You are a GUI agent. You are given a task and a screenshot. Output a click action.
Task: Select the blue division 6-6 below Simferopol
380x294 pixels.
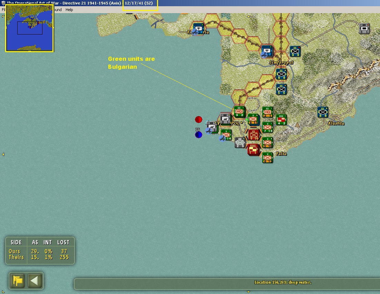click(x=281, y=74)
